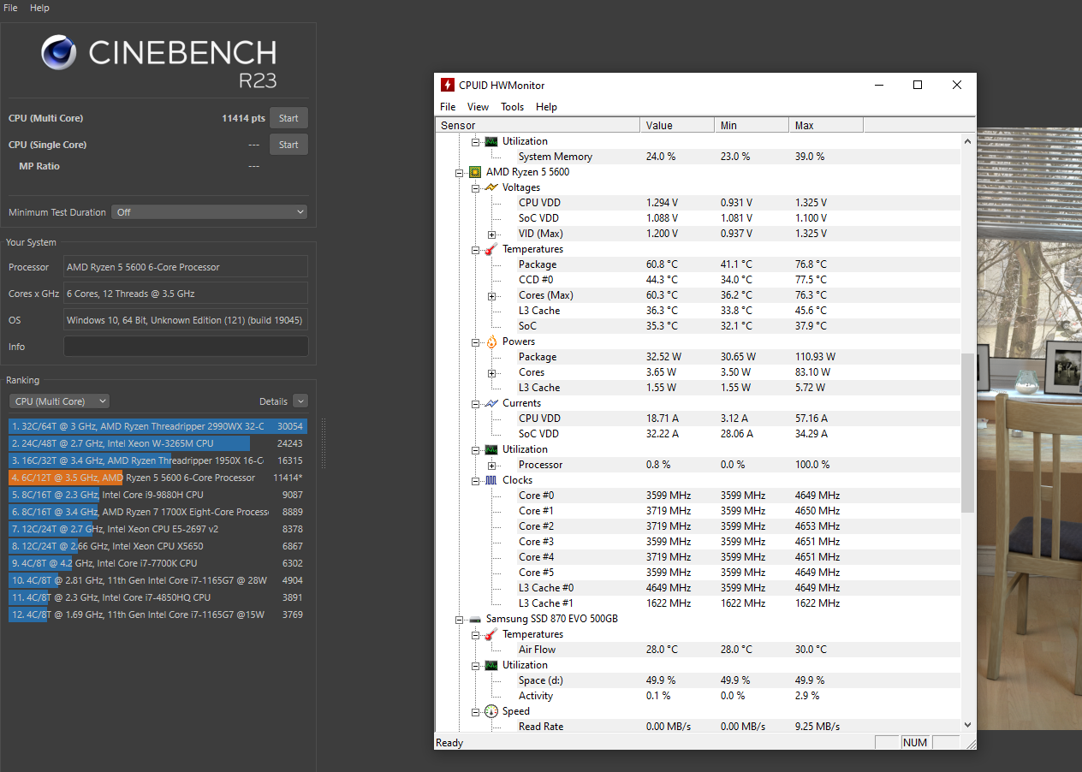
Task: Select ranking entry Xeon W-3265M
Action: pos(158,443)
